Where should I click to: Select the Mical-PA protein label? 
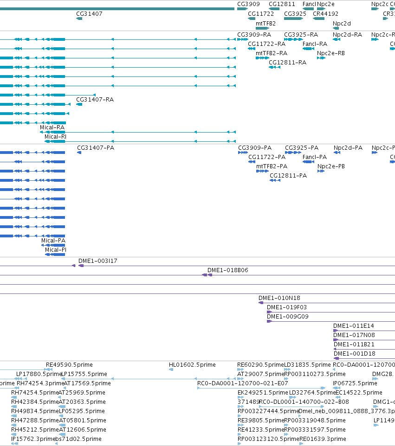pos(53,241)
